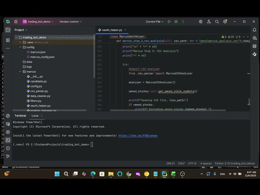
Task: Start debugging with the bug icon
Action: (176, 22)
